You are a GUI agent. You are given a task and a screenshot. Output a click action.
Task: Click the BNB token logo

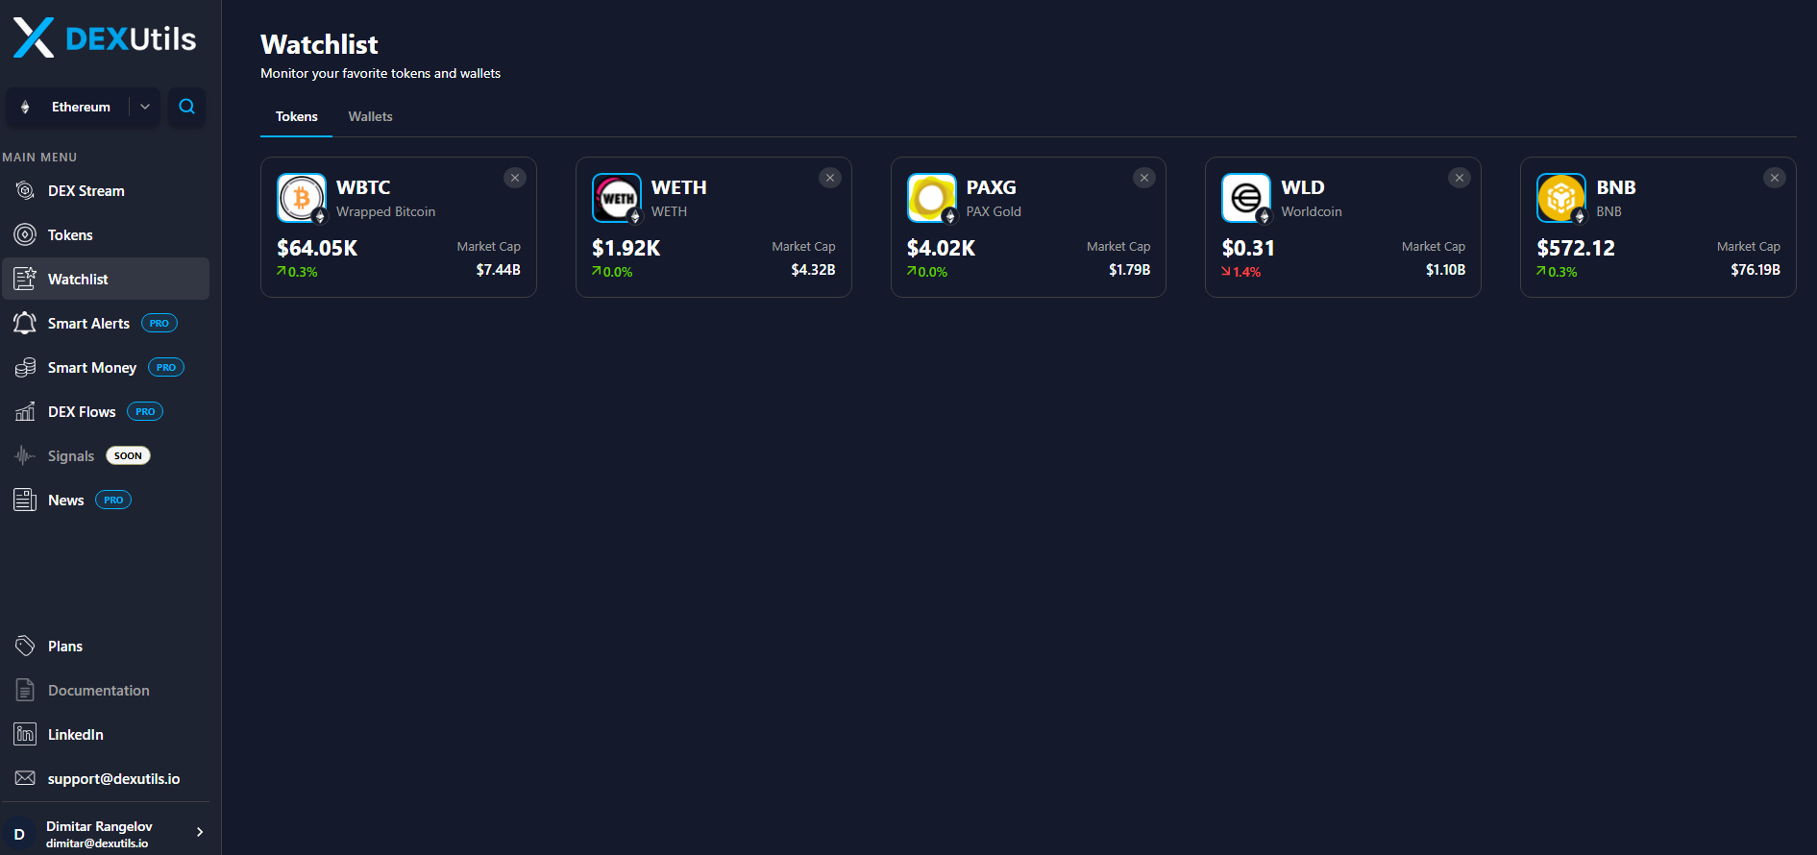pyautogui.click(x=1561, y=198)
